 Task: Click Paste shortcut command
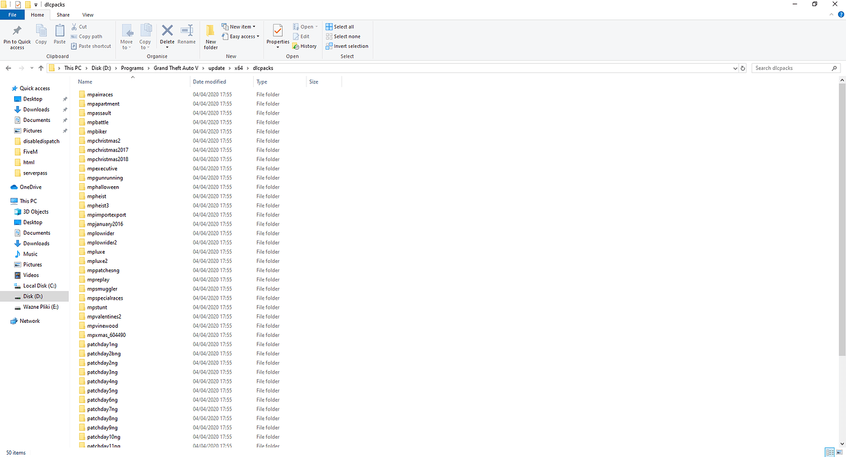91,46
